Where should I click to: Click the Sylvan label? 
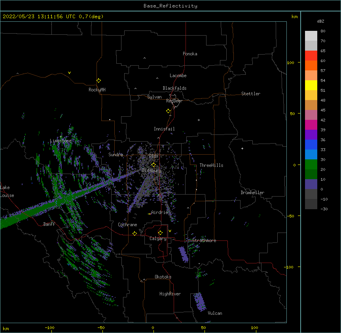click(x=154, y=97)
